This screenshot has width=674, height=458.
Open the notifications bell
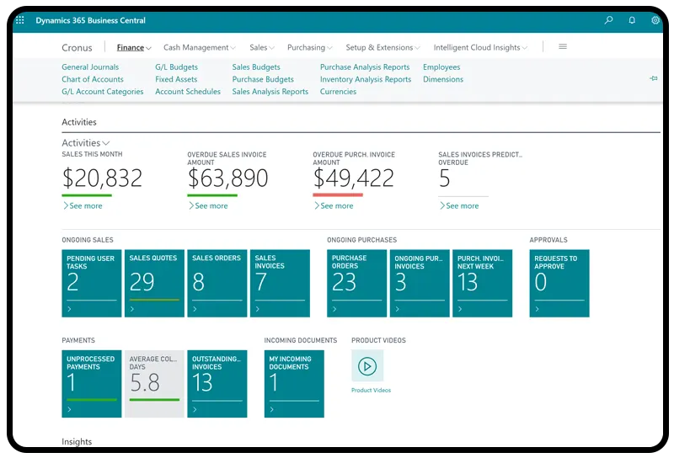pos(632,20)
